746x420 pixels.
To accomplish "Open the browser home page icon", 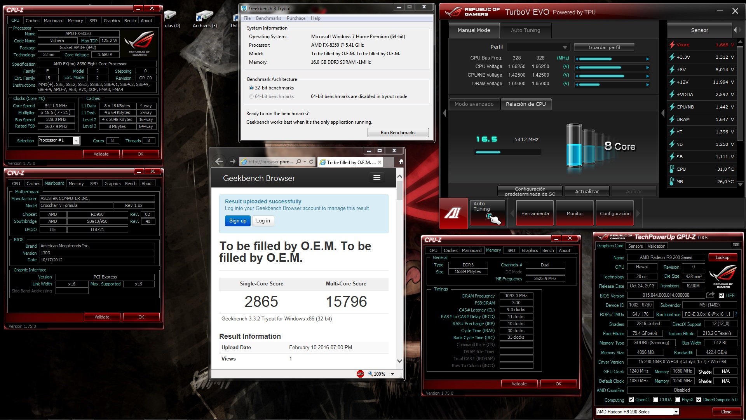I will coord(401,162).
